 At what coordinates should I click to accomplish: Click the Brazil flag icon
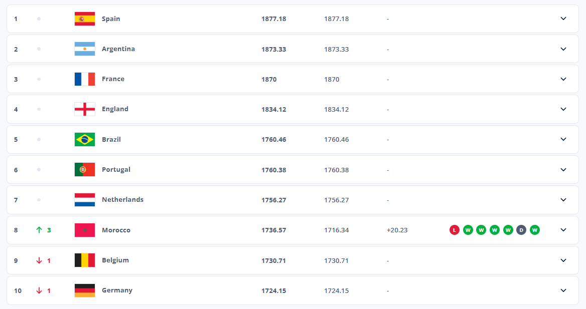click(84, 139)
